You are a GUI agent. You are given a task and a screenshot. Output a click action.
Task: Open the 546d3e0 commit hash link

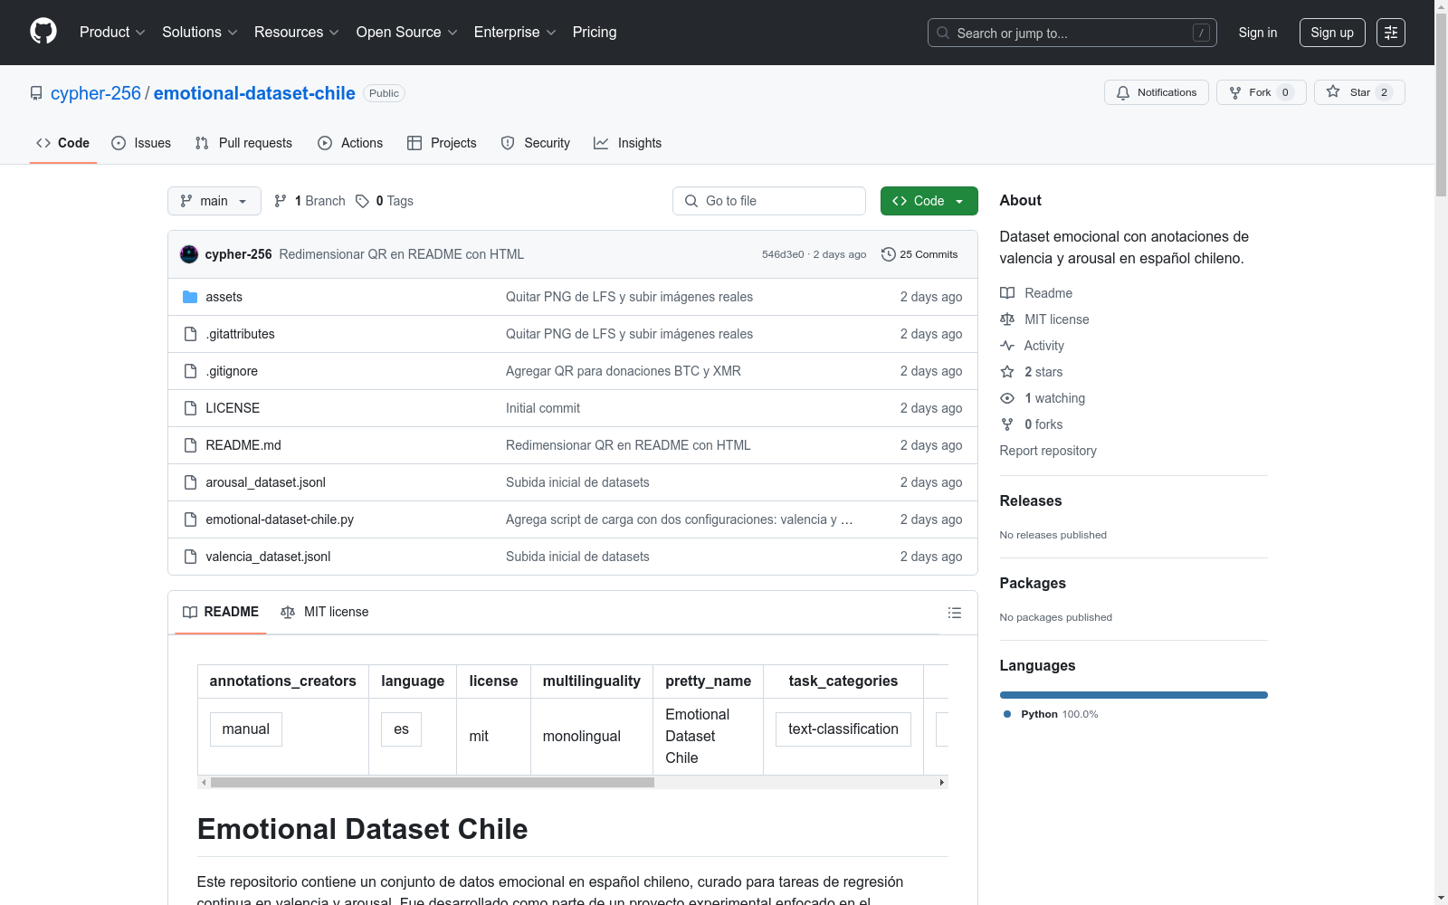(x=783, y=254)
